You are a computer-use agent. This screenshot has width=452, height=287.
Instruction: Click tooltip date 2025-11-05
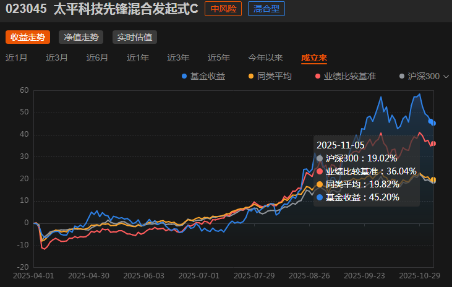pyautogui.click(x=341, y=145)
